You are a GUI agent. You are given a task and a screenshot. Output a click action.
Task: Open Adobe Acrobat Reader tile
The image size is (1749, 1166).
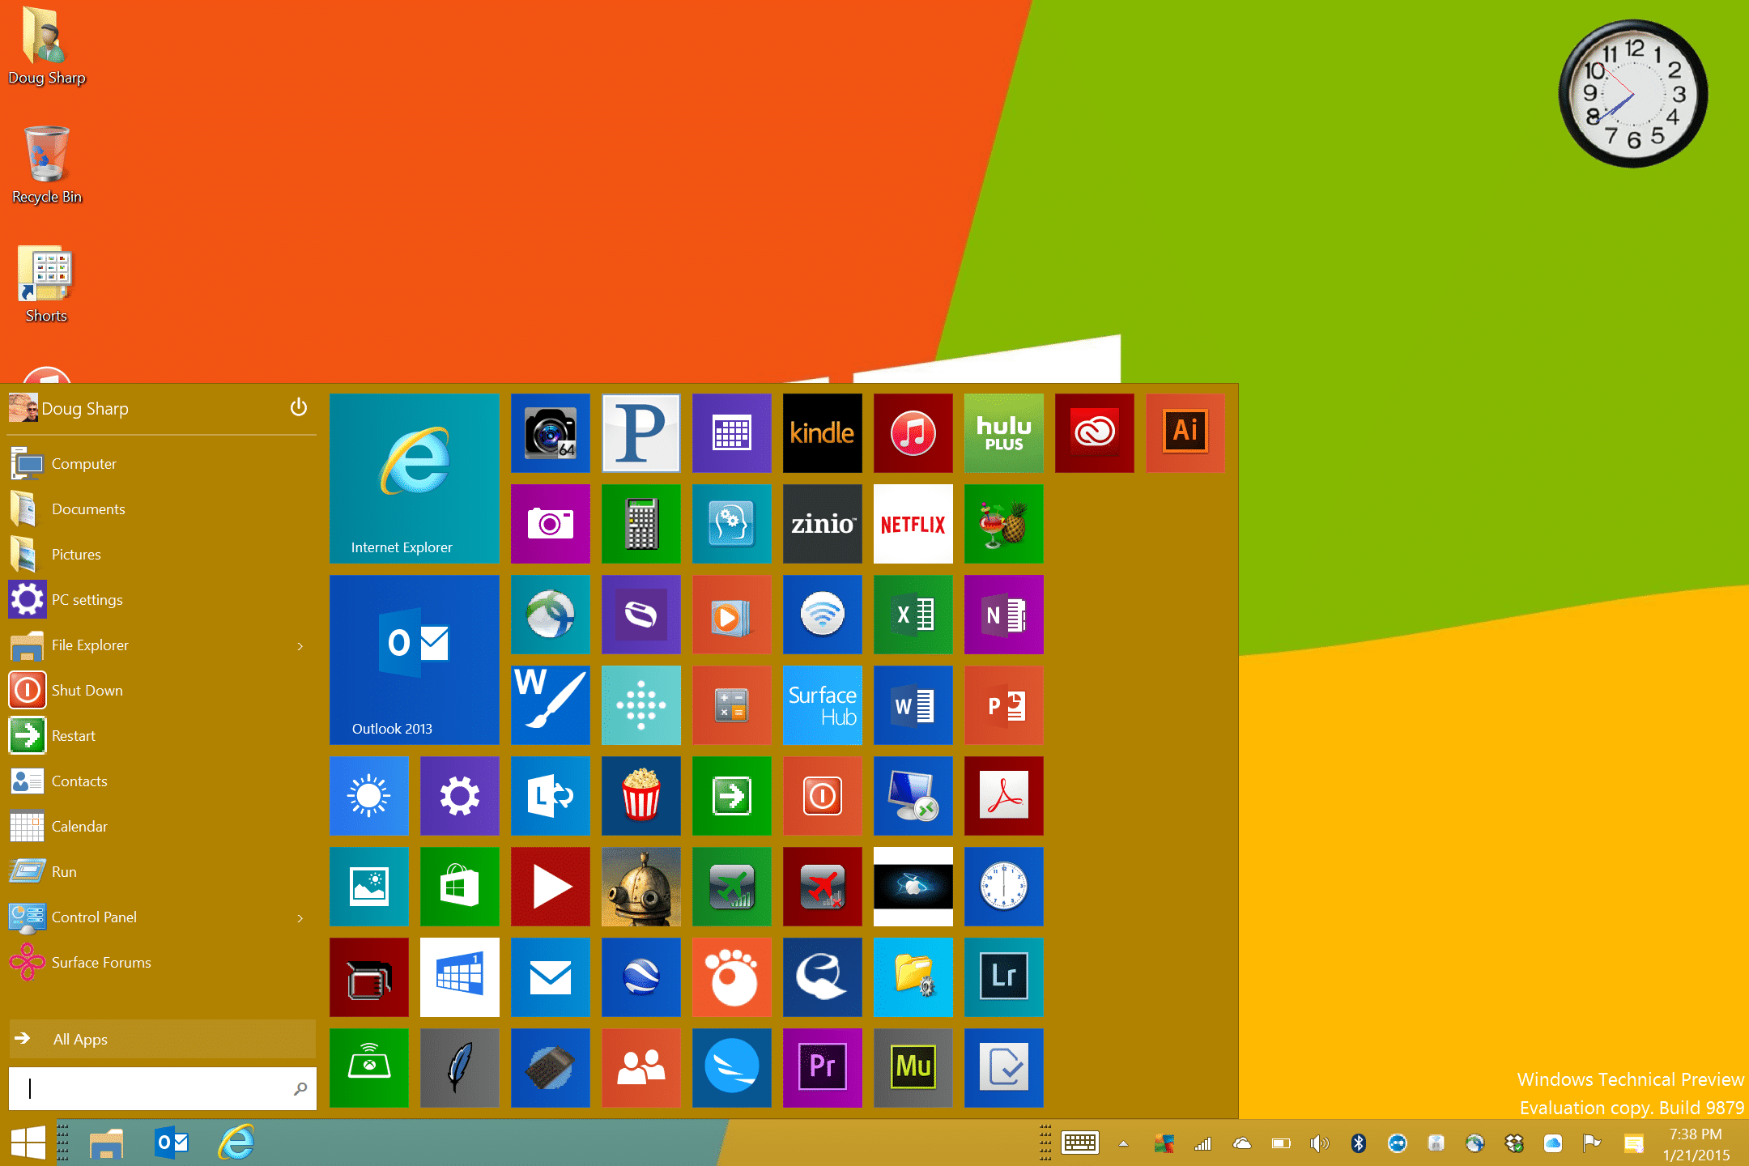coord(1003,796)
